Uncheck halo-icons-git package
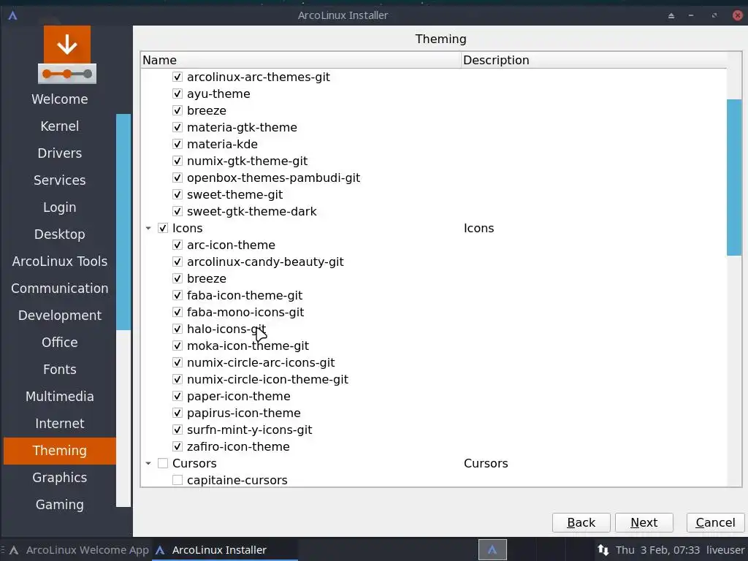The image size is (748, 561). coord(177,329)
